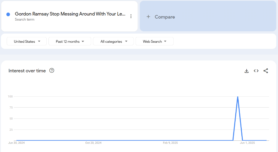The height and width of the screenshot is (152, 278).
Task: Edit the Gordon Ramsay search term text
Action: pyautogui.click(x=70, y=14)
